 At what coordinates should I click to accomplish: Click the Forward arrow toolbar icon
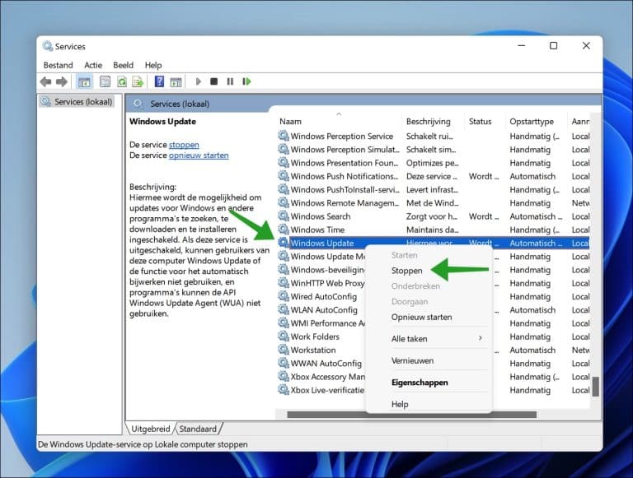click(61, 81)
